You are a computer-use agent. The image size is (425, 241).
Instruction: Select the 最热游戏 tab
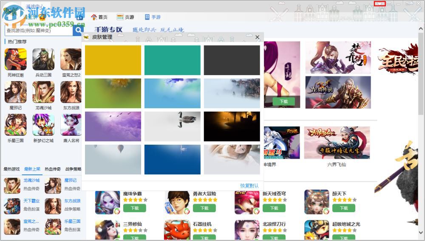point(11,169)
